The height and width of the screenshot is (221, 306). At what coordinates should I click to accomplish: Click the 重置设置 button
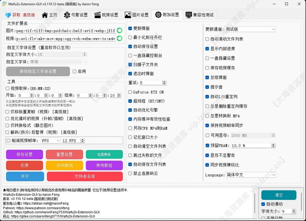[x=64, y=155]
